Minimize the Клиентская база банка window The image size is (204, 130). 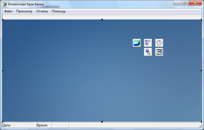[177, 3]
